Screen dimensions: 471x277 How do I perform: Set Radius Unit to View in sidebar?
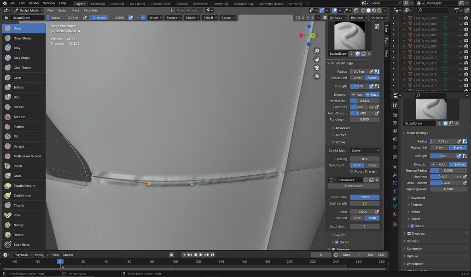coord(357,78)
